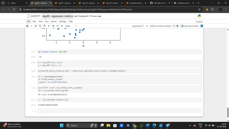Click the kernel status circle indicator
The height and width of the screenshot is (129, 229).
174,26
